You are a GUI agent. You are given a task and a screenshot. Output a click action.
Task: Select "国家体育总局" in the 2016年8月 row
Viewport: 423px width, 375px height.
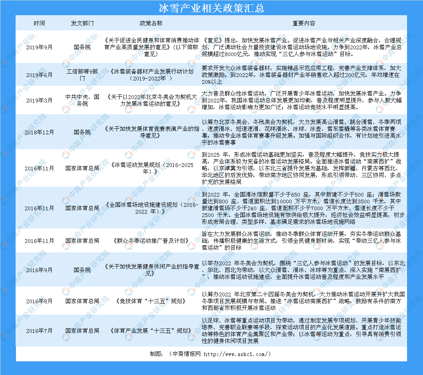(x=82, y=301)
